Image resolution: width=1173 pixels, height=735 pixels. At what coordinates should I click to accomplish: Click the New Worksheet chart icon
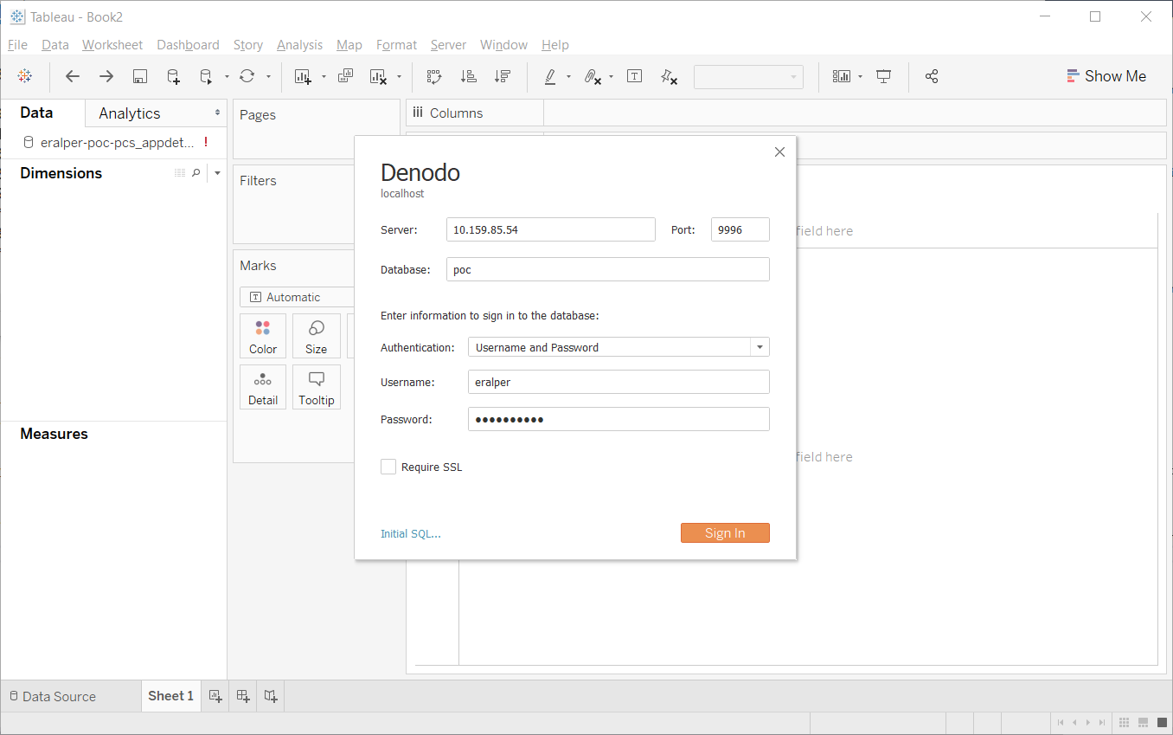tap(303, 76)
